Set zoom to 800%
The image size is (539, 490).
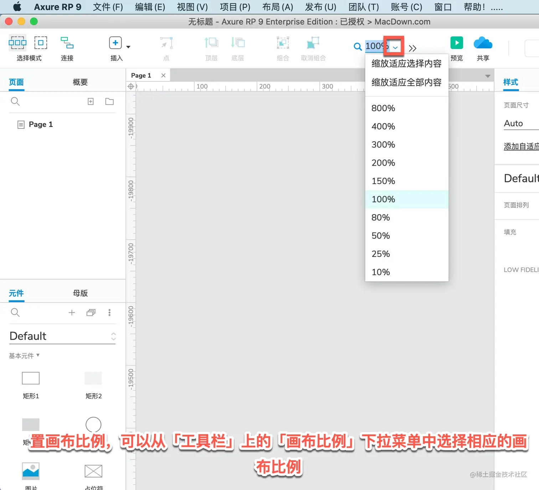tap(407, 108)
